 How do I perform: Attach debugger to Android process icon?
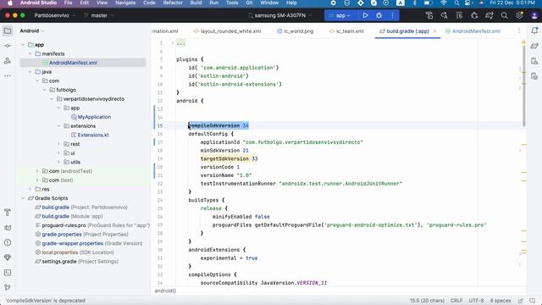pos(474,15)
